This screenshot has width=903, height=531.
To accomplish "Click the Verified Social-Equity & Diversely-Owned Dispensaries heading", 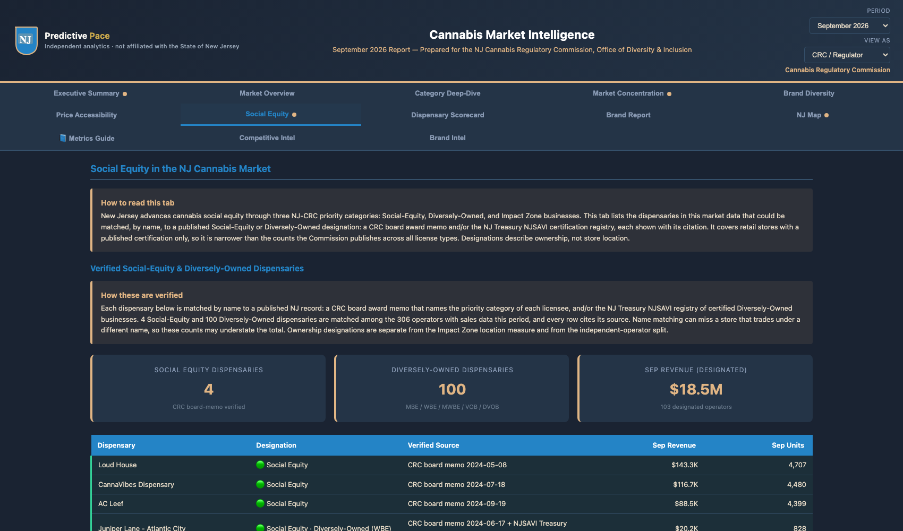I will point(197,269).
